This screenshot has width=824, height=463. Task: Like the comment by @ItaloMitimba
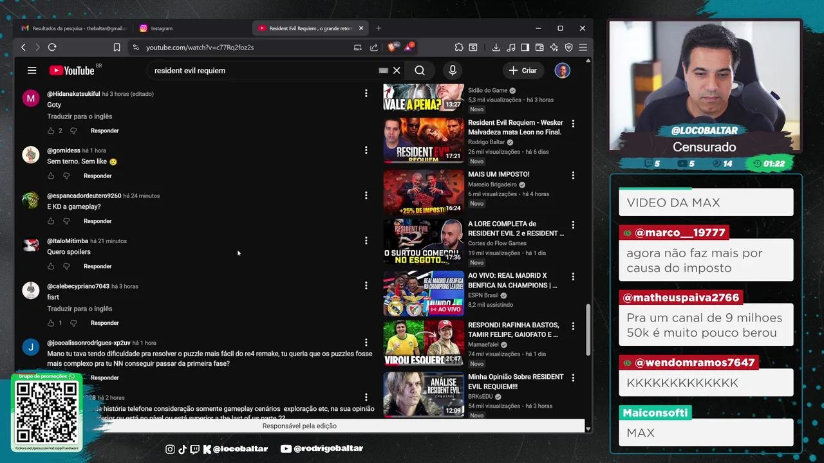pos(51,266)
